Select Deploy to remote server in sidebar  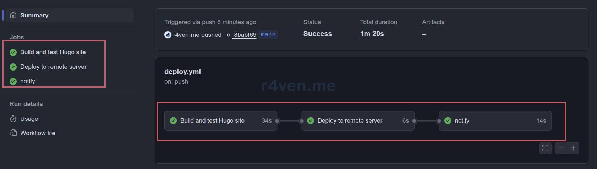coord(53,67)
